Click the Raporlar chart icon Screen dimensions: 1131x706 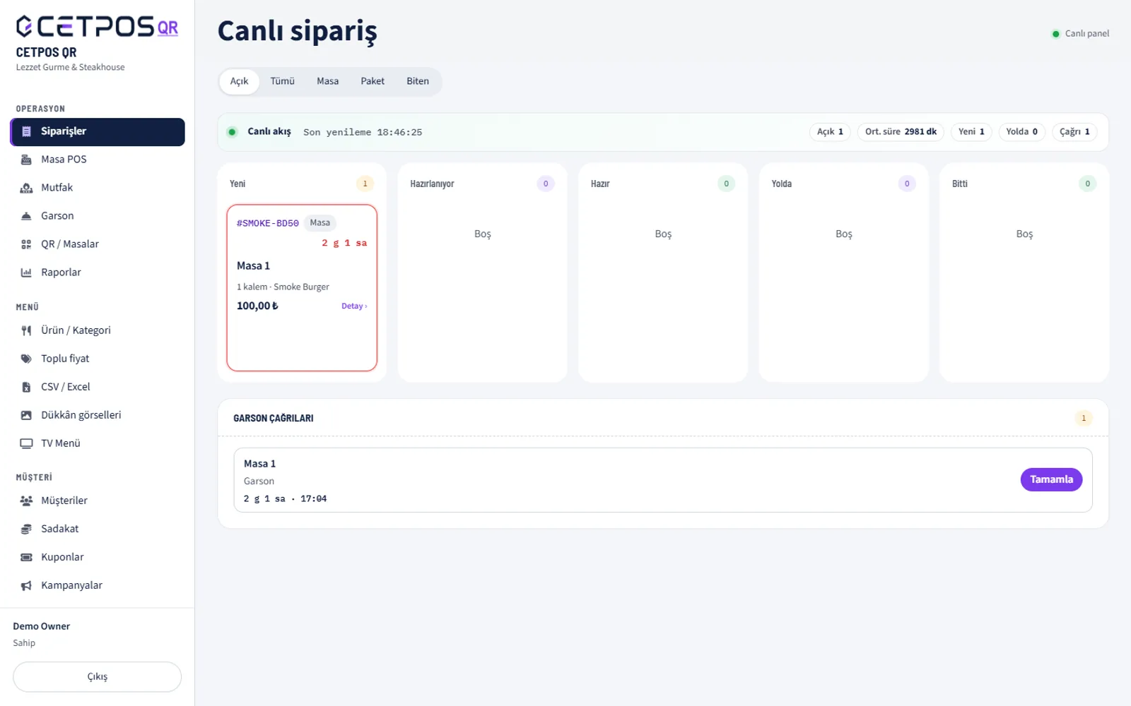point(26,273)
